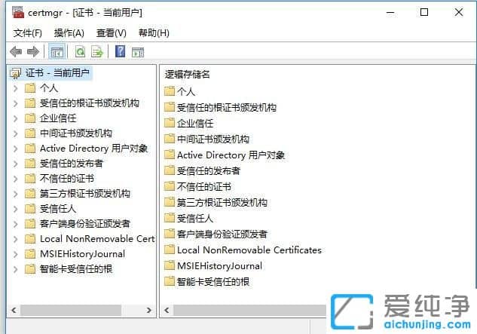
Task: Expand the 受信任的根证书颁发机构 tree node
Action: 16,103
